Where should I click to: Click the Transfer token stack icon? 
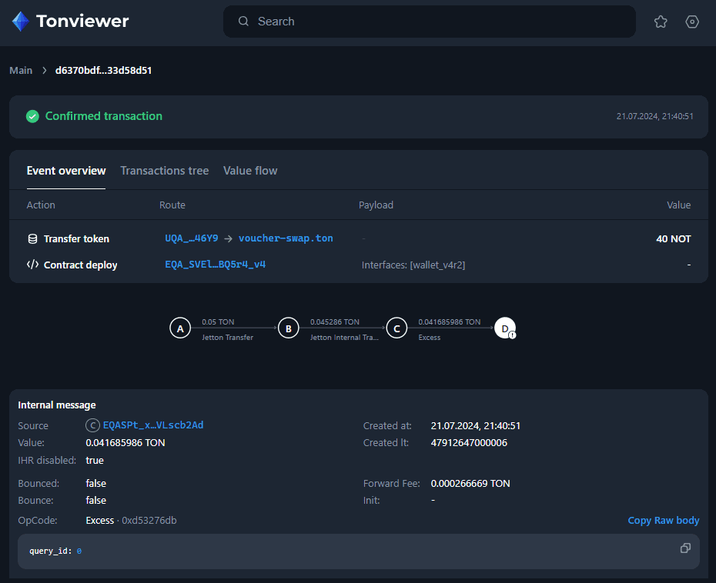(32, 239)
